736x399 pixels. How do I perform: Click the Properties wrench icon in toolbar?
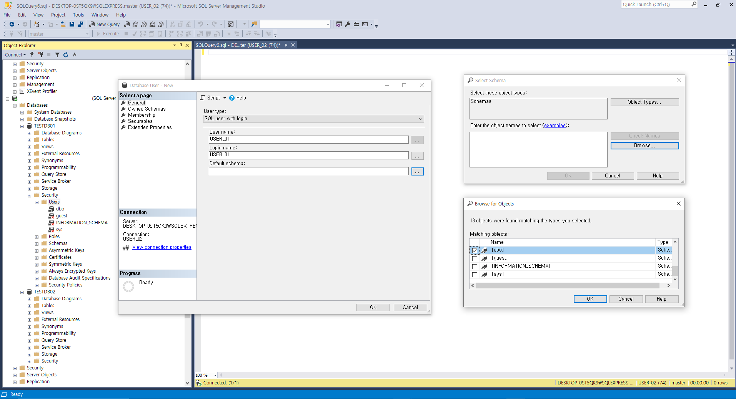pyautogui.click(x=348, y=24)
